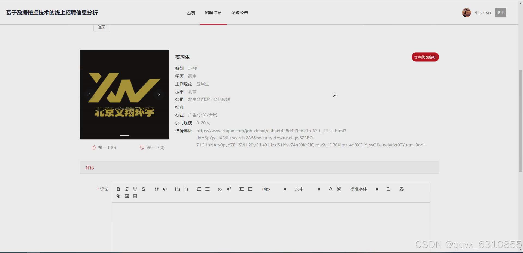Apply superscript formatting
Screen dimensions: 523x253
pyautogui.click(x=229, y=189)
